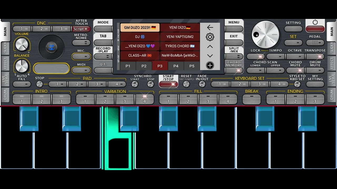Tap the back arrow icon in display

tap(210, 27)
